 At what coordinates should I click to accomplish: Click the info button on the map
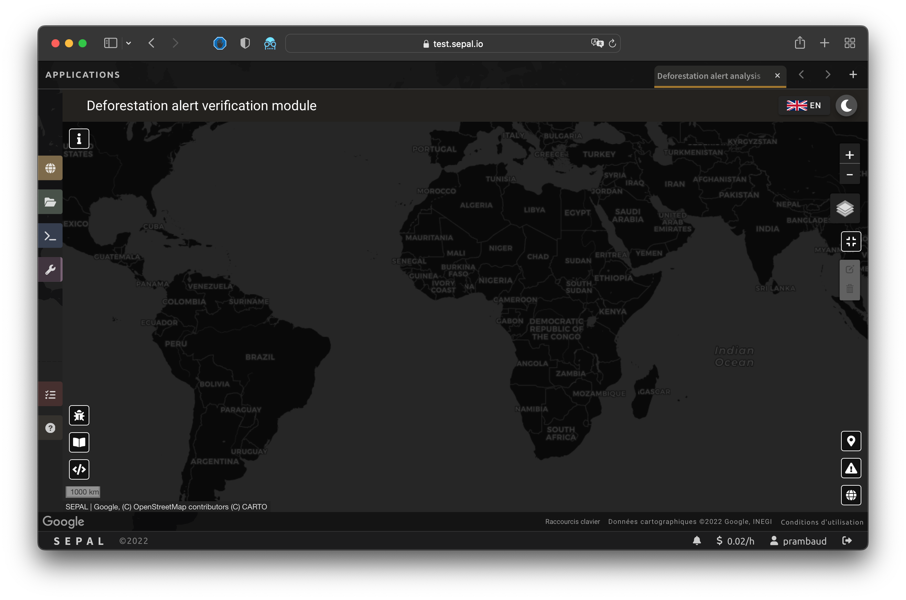pyautogui.click(x=79, y=139)
